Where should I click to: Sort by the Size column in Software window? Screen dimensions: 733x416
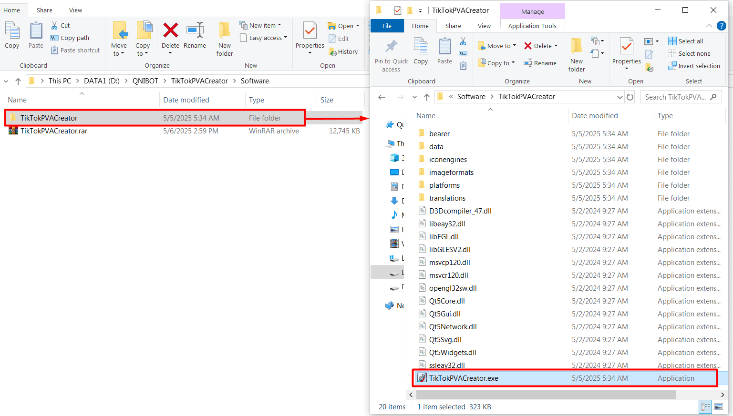tap(327, 100)
